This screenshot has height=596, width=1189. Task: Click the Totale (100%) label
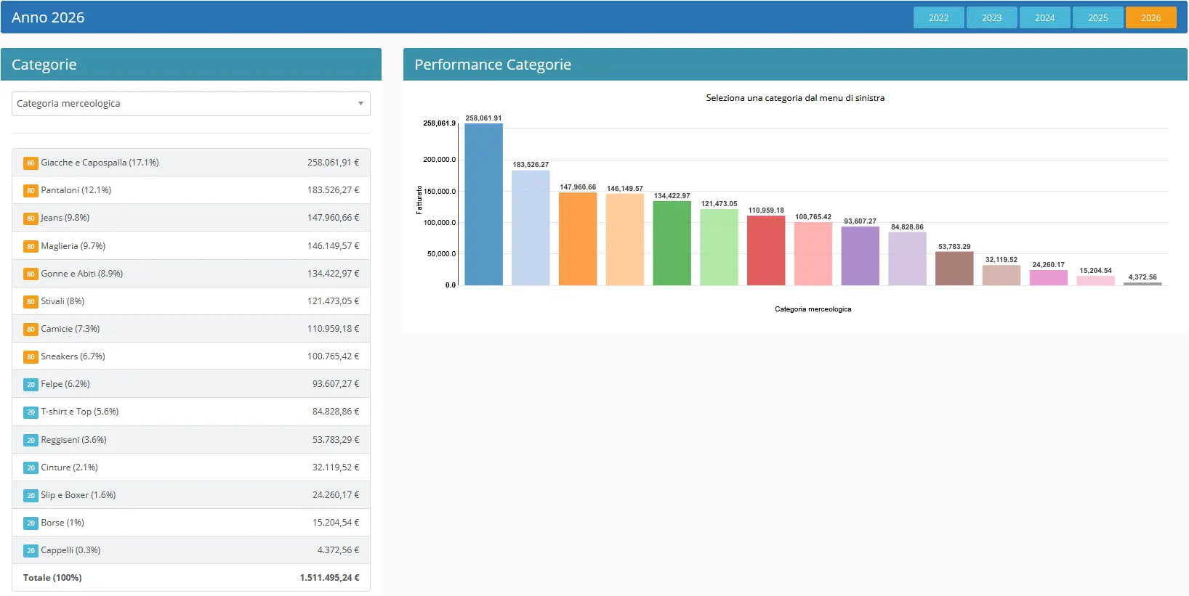click(x=52, y=578)
